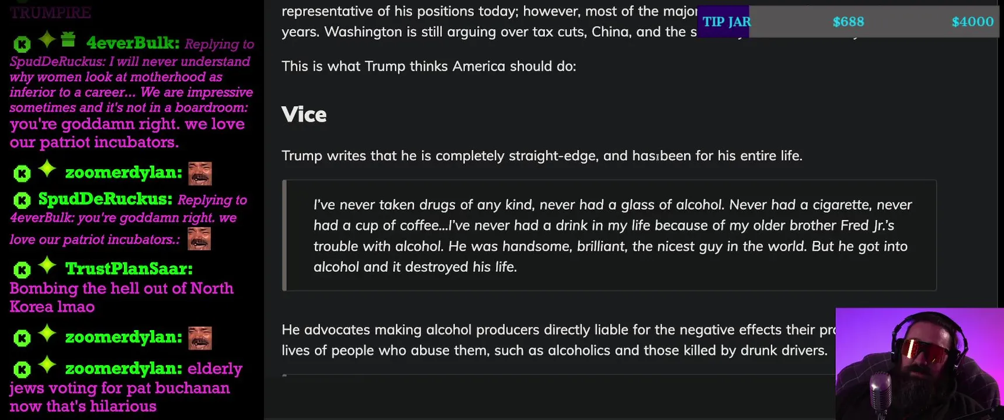This screenshot has width=1004, height=420.
Task: Click the Kick badge beside TrustPlanSaar
Action: pyautogui.click(x=22, y=270)
